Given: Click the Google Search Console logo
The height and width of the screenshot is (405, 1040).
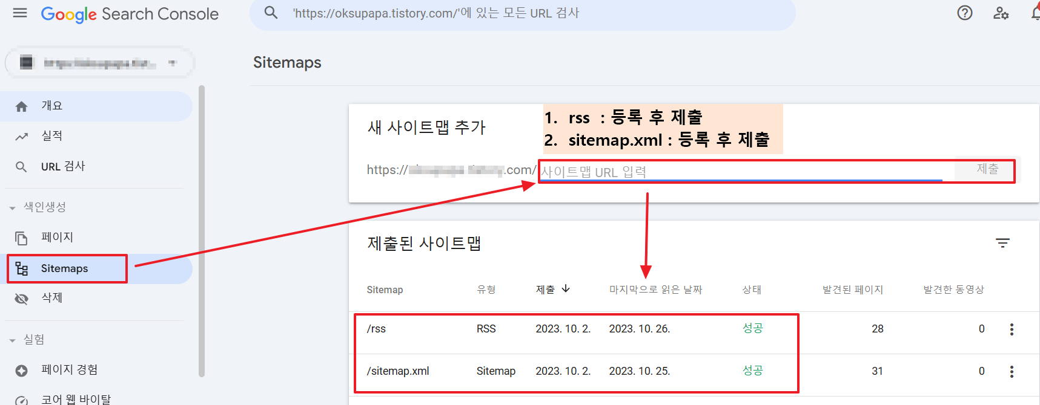Looking at the screenshot, I should (130, 14).
